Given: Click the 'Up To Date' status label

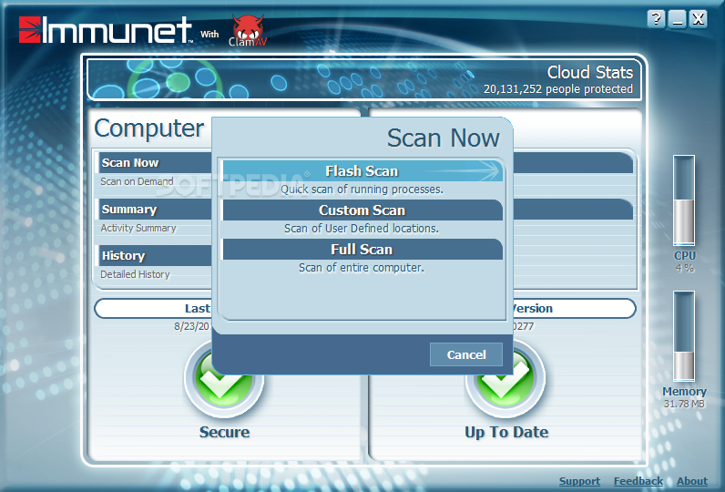Looking at the screenshot, I should point(506,432).
